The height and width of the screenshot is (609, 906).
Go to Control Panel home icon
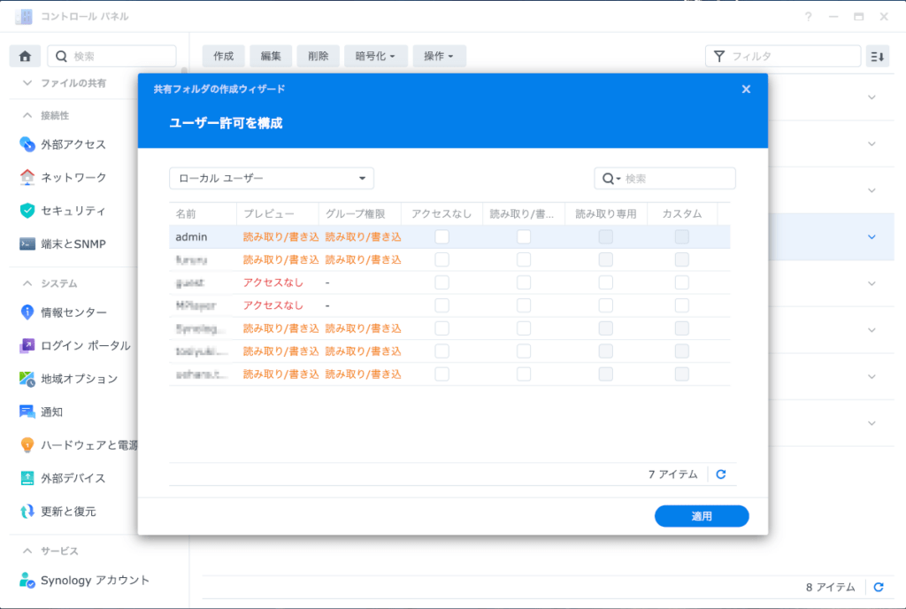25,56
